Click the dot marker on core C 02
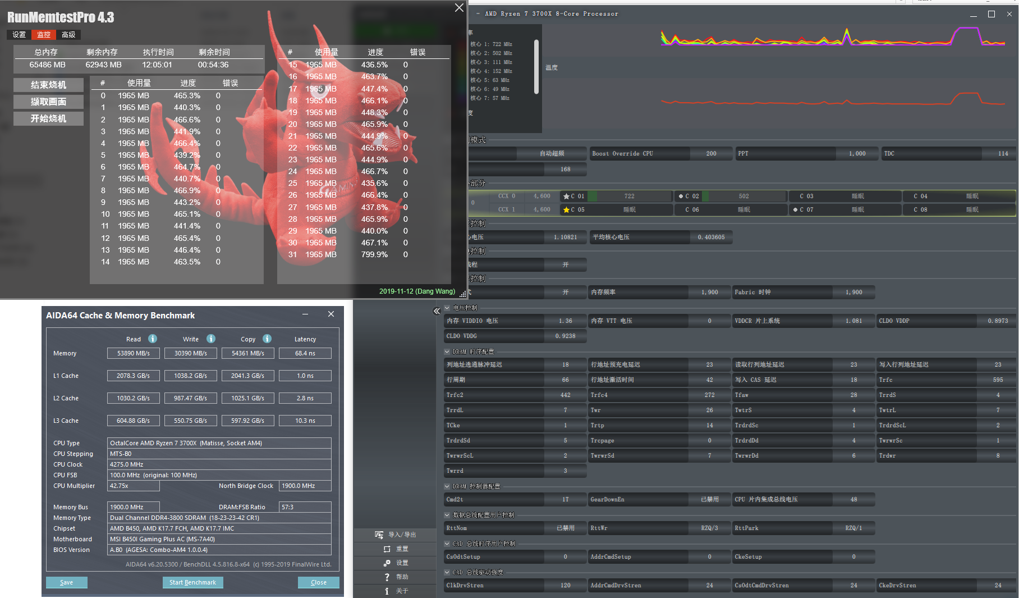The height and width of the screenshot is (598, 1019). pos(681,197)
